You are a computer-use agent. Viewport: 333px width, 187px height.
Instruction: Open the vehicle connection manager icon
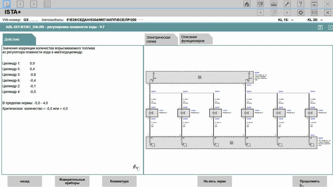click(260, 4)
